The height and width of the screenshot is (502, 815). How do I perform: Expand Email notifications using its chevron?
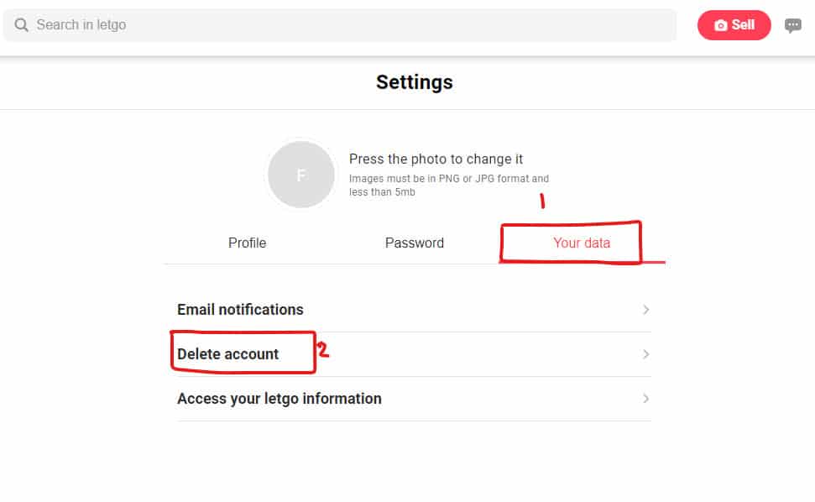click(645, 310)
